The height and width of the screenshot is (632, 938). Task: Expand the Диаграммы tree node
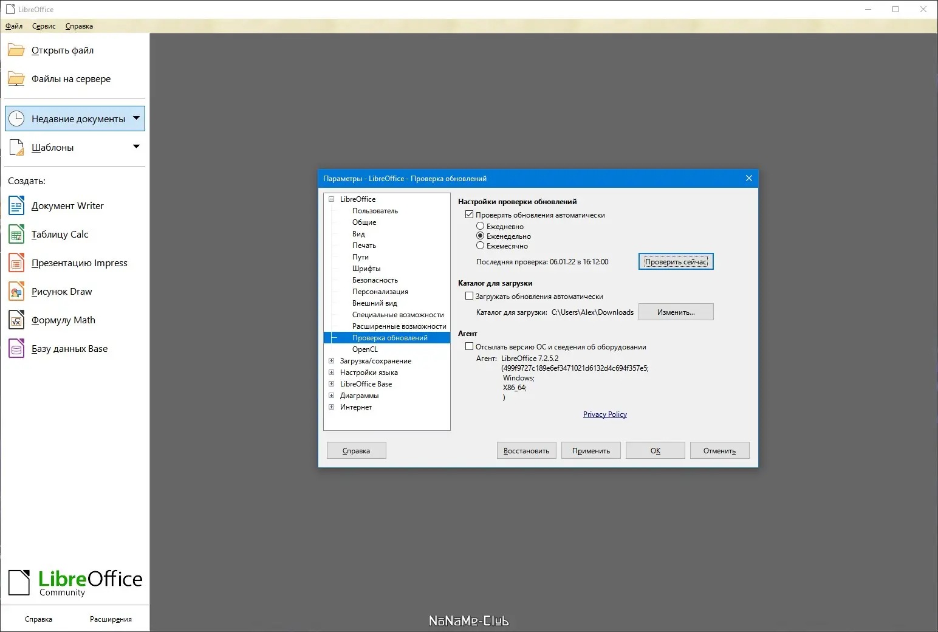click(332, 395)
